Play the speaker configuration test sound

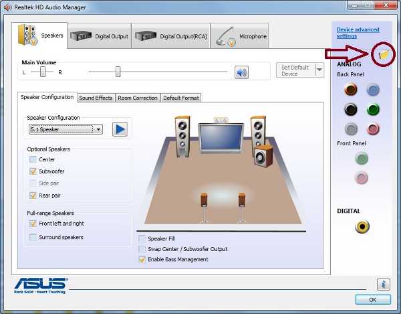click(x=120, y=129)
